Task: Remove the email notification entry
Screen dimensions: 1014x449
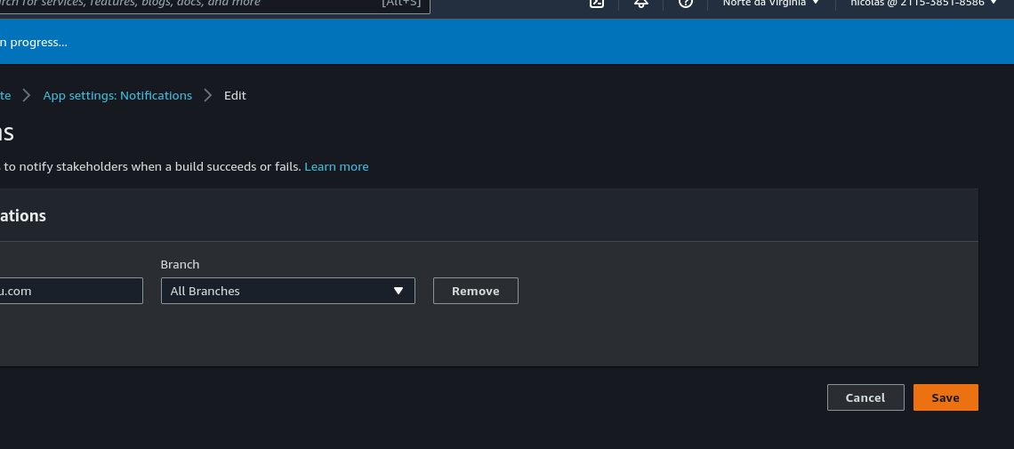Action: (x=475, y=291)
